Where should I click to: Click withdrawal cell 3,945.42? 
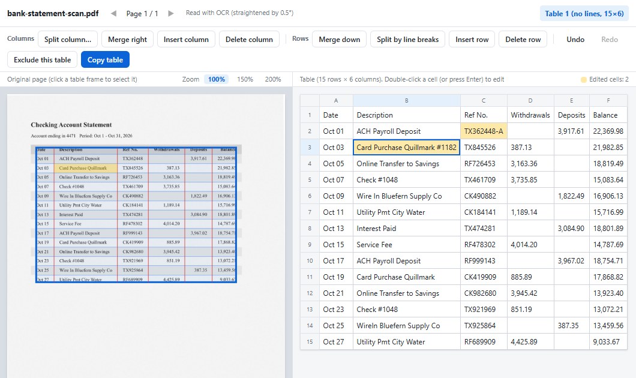(x=530, y=293)
